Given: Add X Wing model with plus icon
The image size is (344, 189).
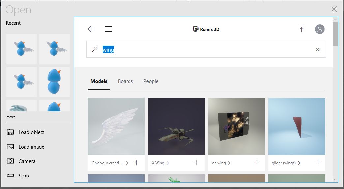Looking at the screenshot, I should [x=197, y=163].
